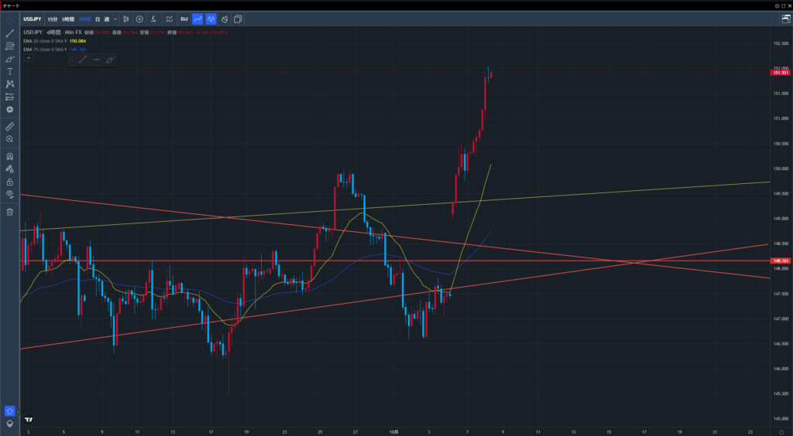Open the candlestick chart type menu

(127, 19)
